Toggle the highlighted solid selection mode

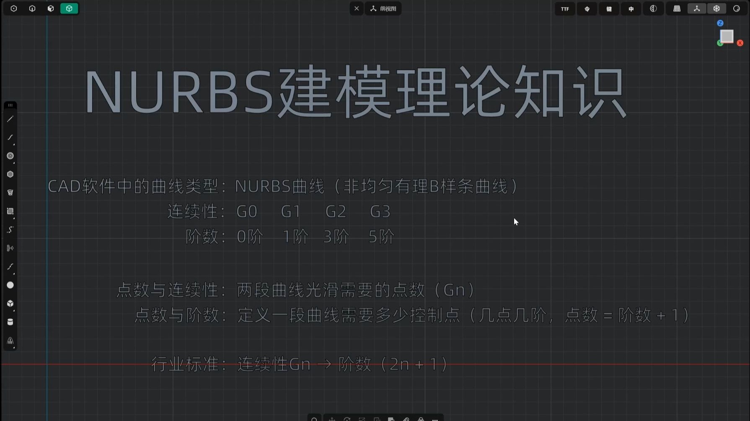[x=69, y=8]
